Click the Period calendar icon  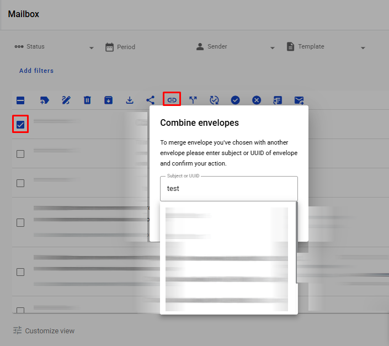[109, 47]
